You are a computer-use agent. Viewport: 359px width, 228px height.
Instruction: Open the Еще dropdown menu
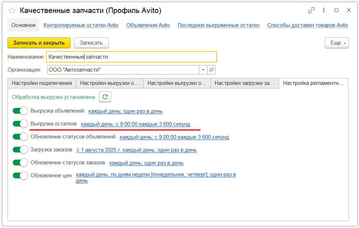pos(337,43)
